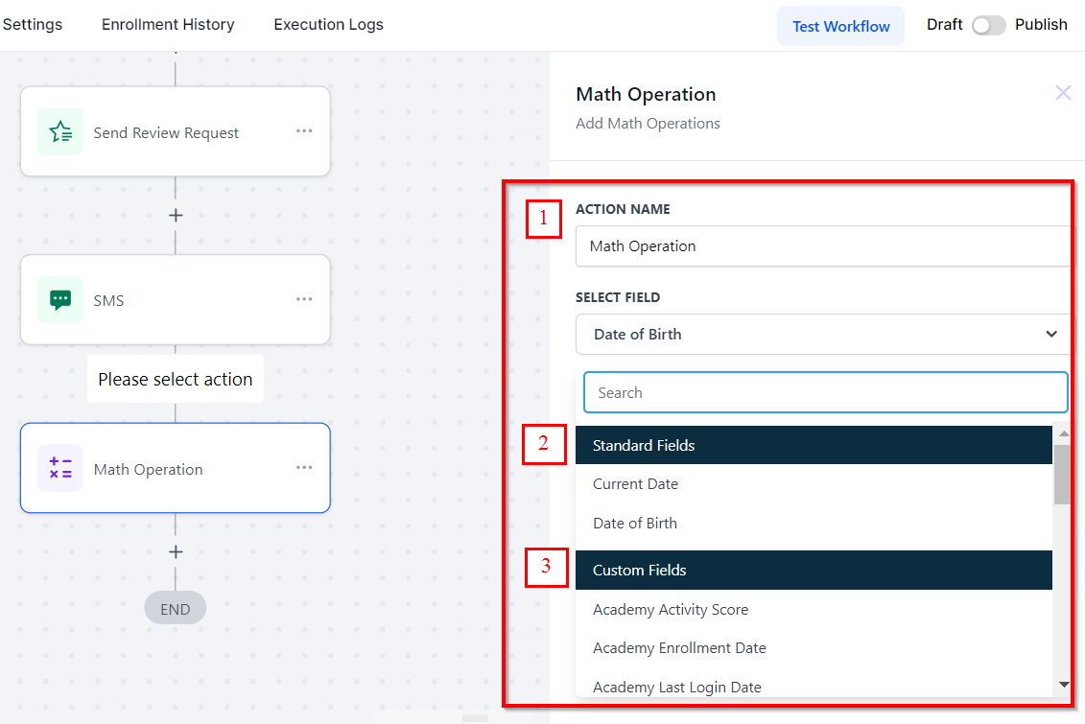The image size is (1085, 724).
Task: Click the Action Name input field
Action: (x=823, y=246)
